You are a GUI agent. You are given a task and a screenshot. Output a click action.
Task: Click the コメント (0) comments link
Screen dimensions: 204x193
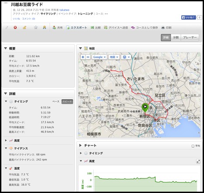pos(28,19)
